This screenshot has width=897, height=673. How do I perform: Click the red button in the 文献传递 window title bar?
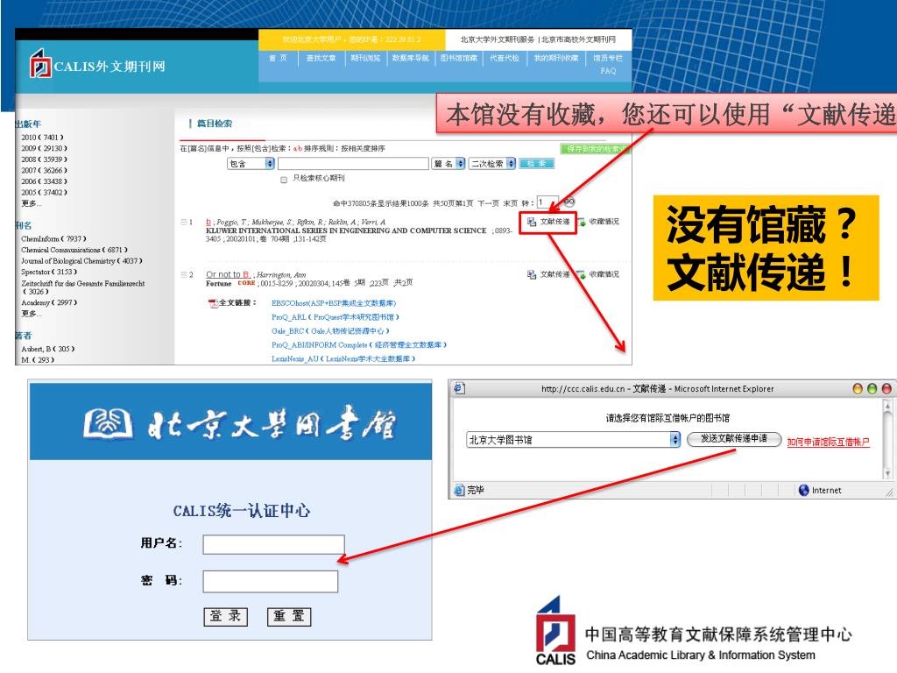886,389
